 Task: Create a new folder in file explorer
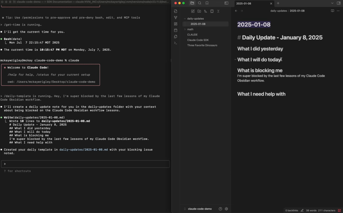(x=199, y=11)
